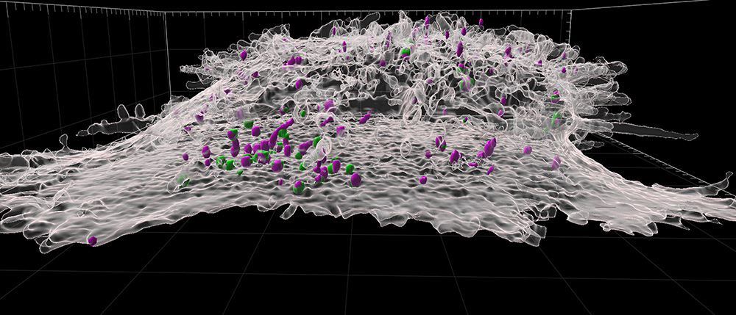Select the translucent ring structure at the membrane center
This screenshot has height=315, width=736.
coord(406,149)
